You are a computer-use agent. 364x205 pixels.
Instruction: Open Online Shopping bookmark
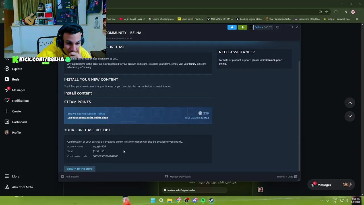[161, 19]
